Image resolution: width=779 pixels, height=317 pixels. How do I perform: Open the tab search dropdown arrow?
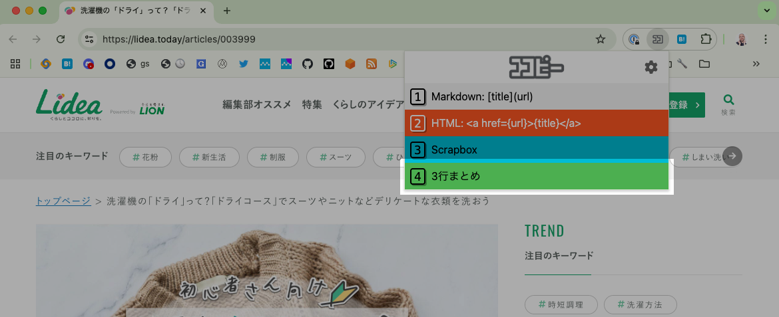766,11
